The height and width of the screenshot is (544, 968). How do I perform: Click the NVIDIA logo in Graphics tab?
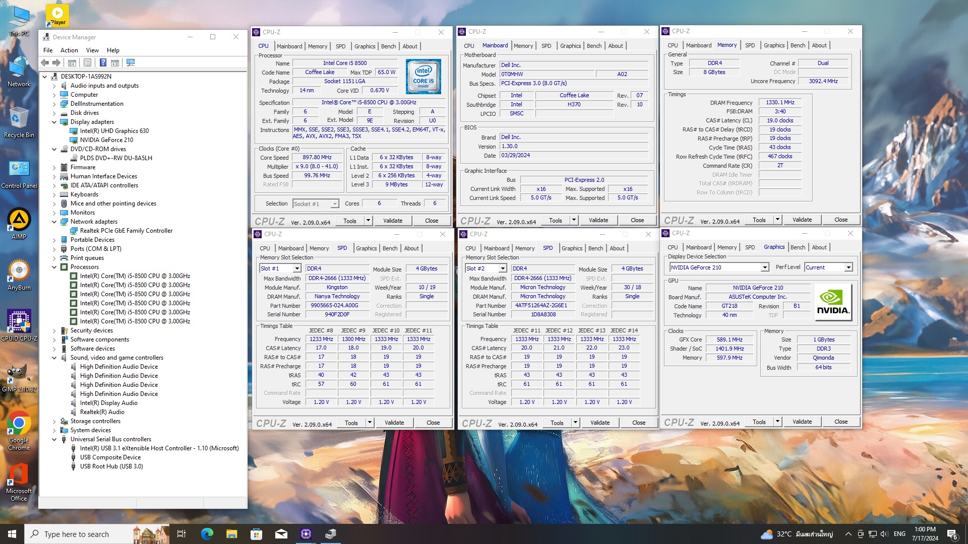coord(833,302)
